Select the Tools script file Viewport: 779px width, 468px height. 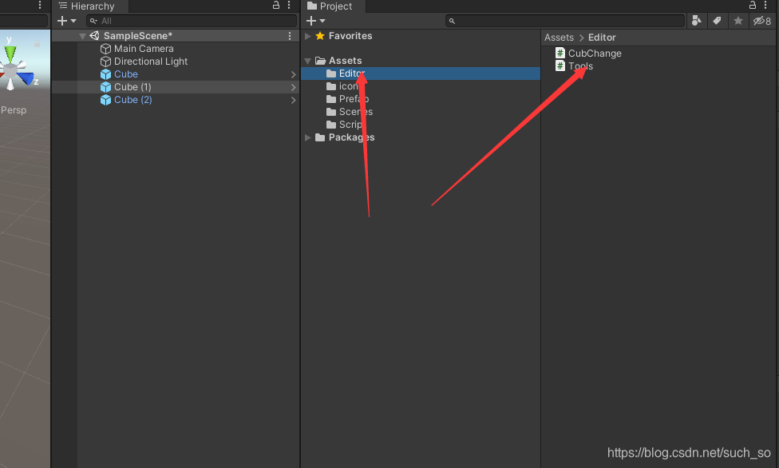pos(575,66)
